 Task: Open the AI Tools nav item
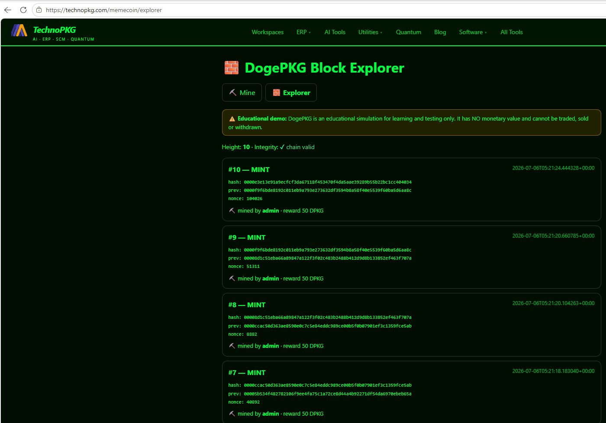[x=335, y=32]
